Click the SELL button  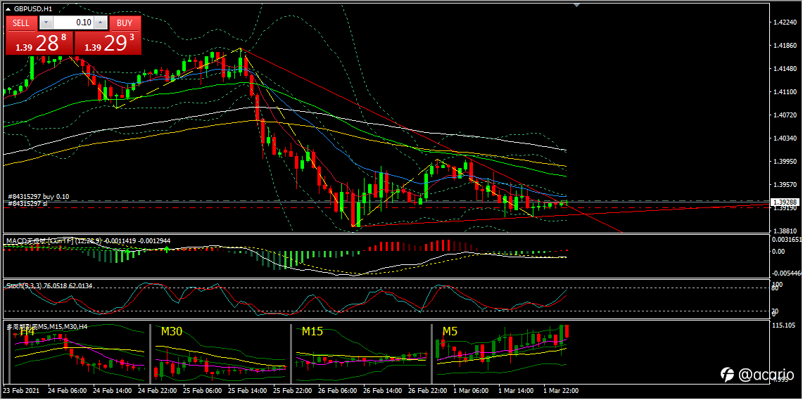pyautogui.click(x=21, y=22)
